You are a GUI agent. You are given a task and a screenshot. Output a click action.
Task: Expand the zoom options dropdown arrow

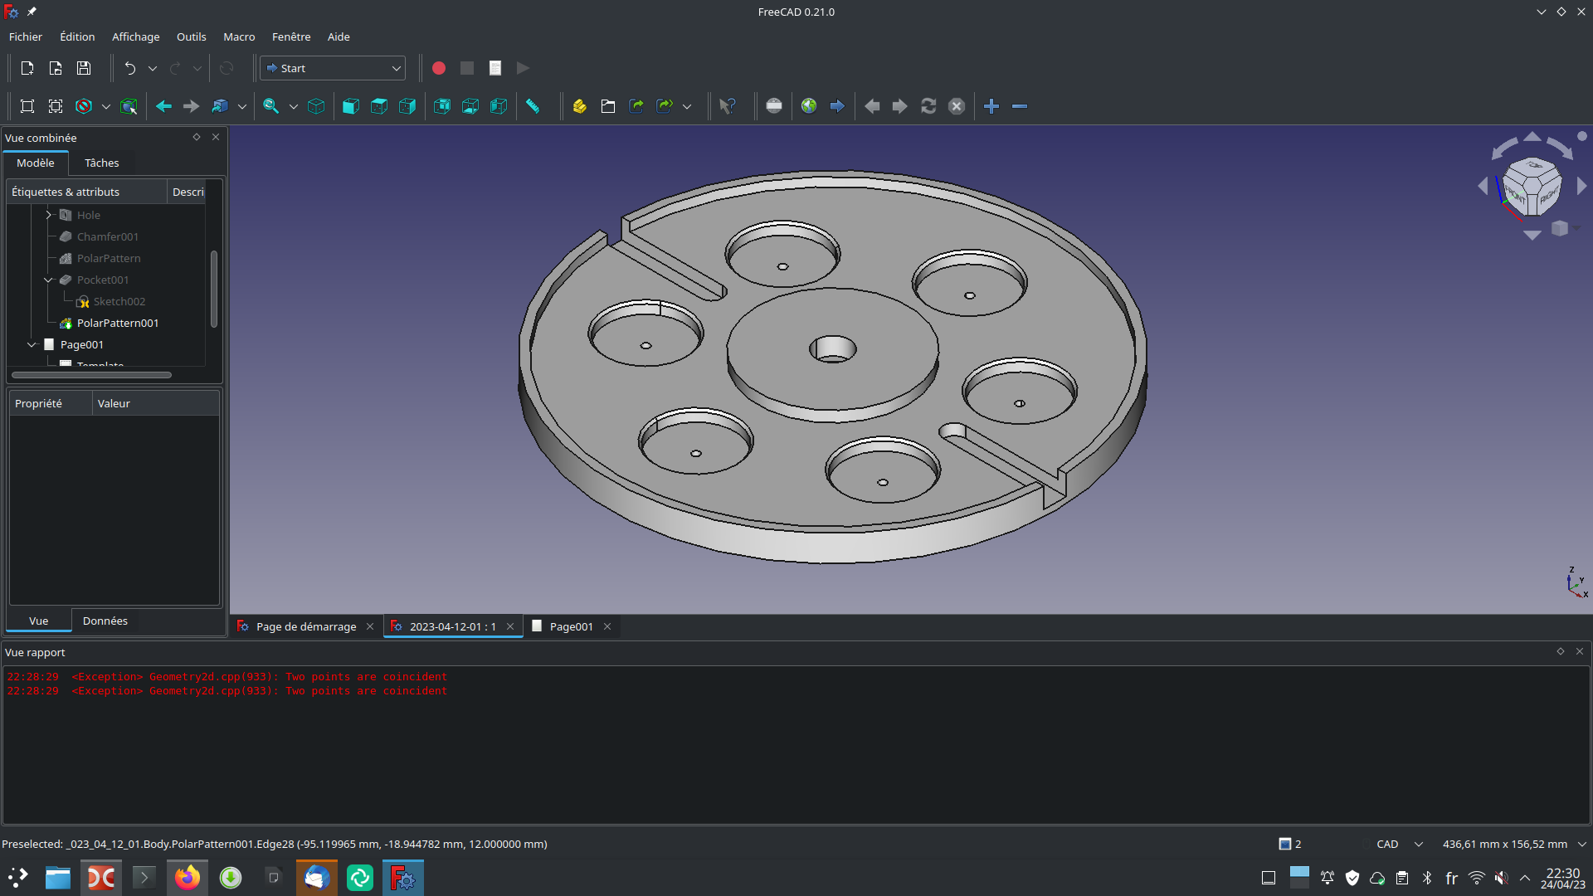(x=294, y=106)
